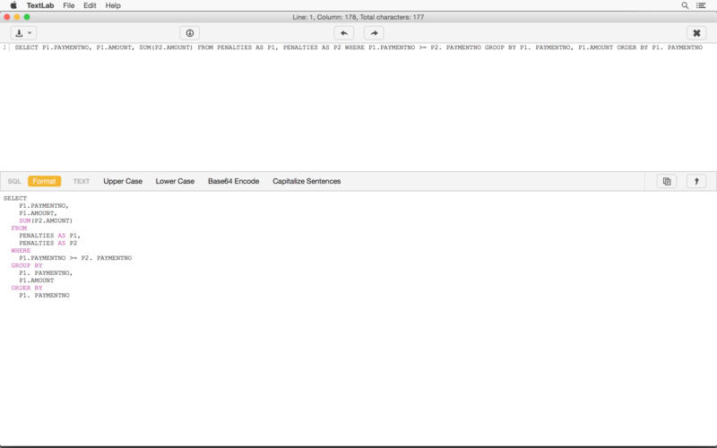
Task: Copy the output with the copy icon
Action: tap(666, 181)
